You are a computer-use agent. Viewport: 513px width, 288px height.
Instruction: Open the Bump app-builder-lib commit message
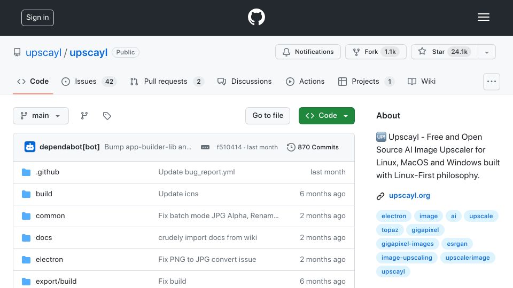148,147
